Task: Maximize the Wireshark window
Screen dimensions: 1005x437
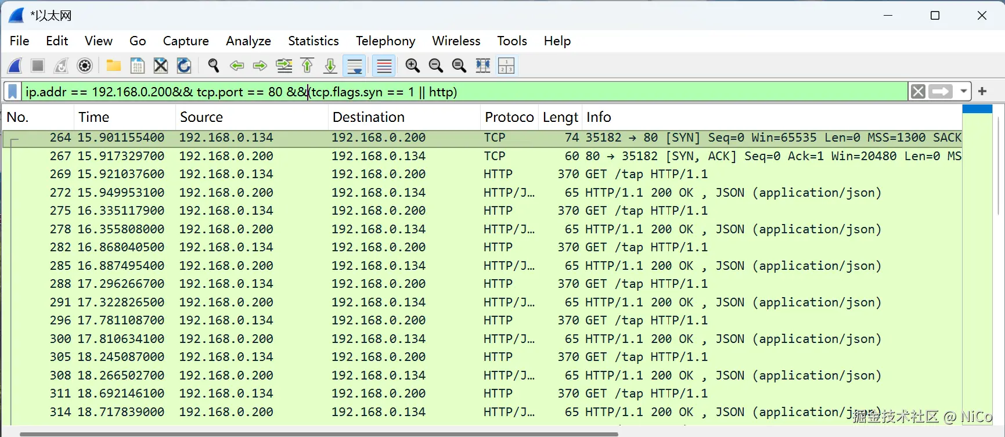Action: tap(935, 16)
